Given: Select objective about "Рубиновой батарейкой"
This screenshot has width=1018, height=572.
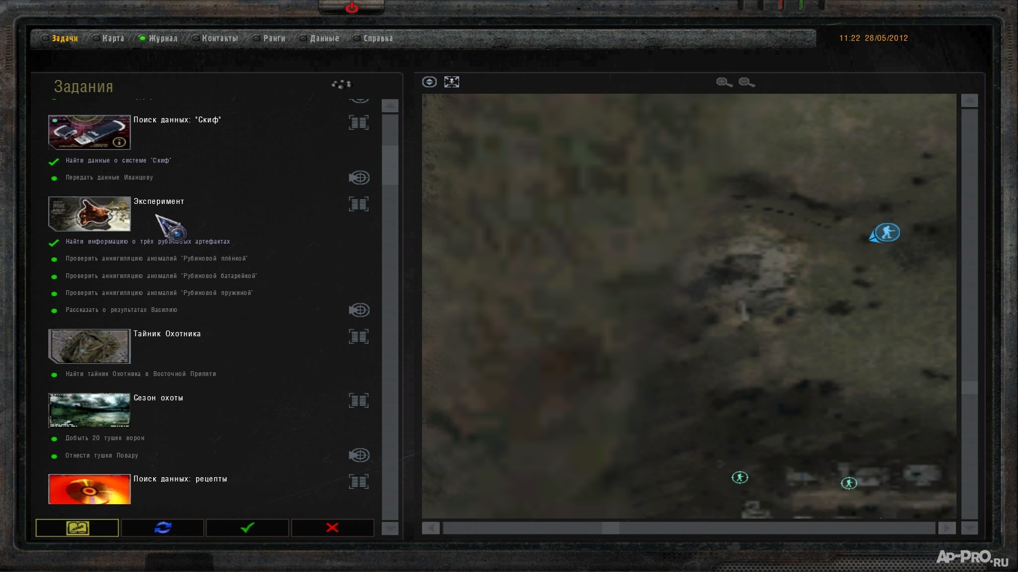Looking at the screenshot, I should point(161,276).
